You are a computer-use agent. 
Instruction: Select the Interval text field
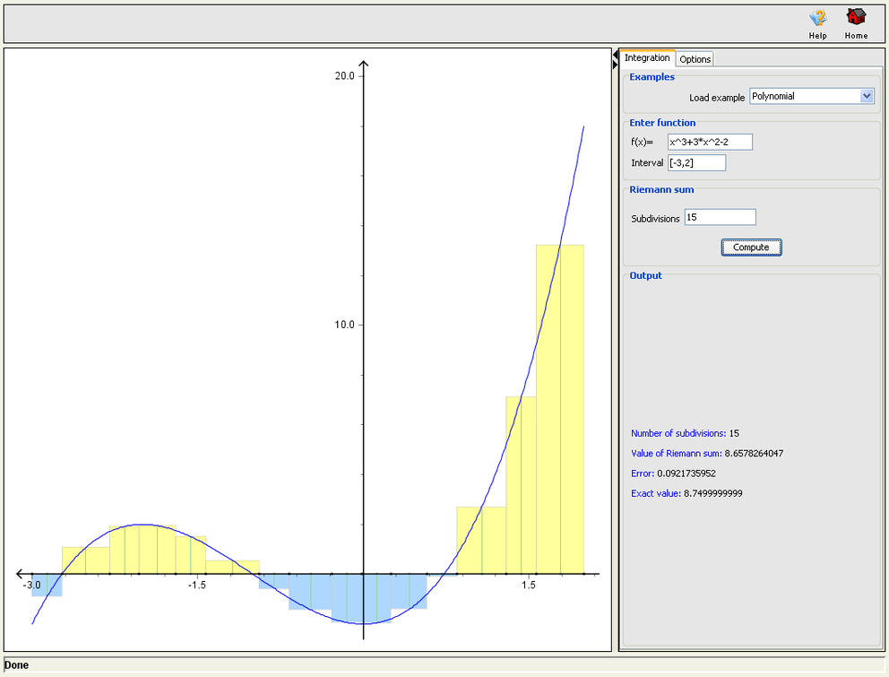[697, 162]
